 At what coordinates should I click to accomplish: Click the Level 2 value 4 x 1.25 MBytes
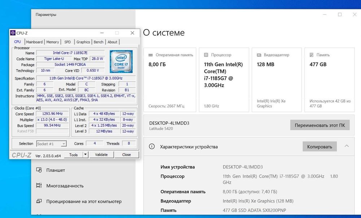click(x=104, y=126)
